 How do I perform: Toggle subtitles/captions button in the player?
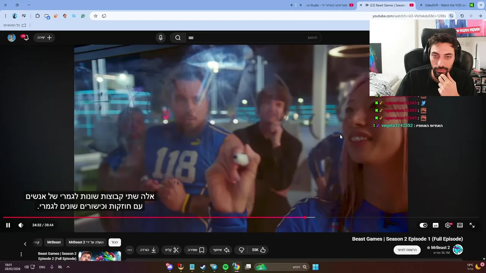tap(436, 225)
